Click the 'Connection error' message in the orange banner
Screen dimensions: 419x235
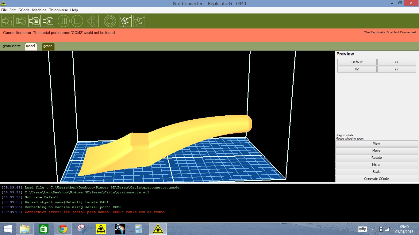tap(60, 33)
